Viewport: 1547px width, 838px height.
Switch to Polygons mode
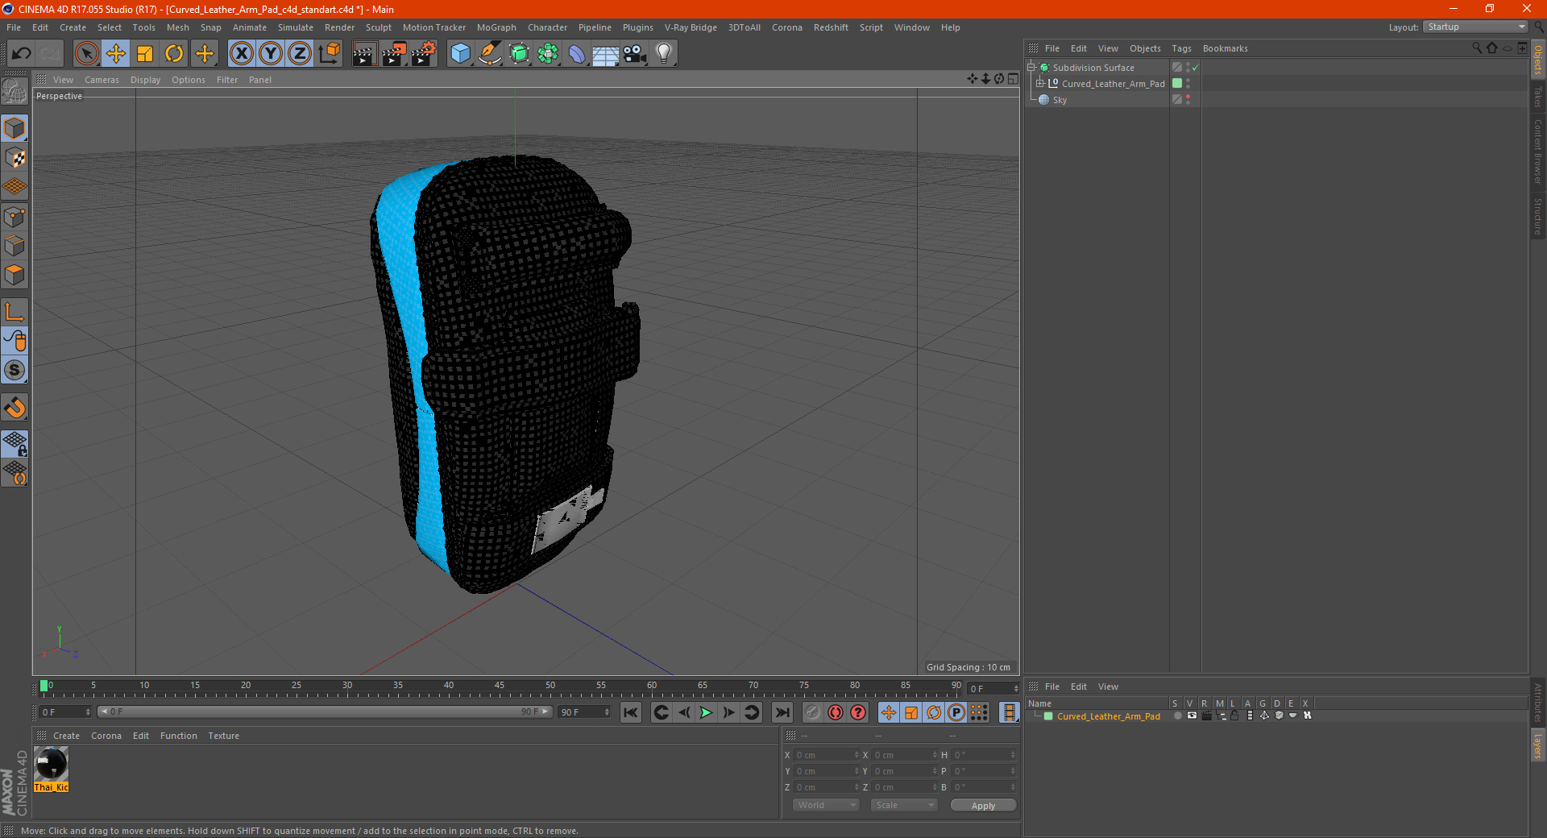[15, 275]
